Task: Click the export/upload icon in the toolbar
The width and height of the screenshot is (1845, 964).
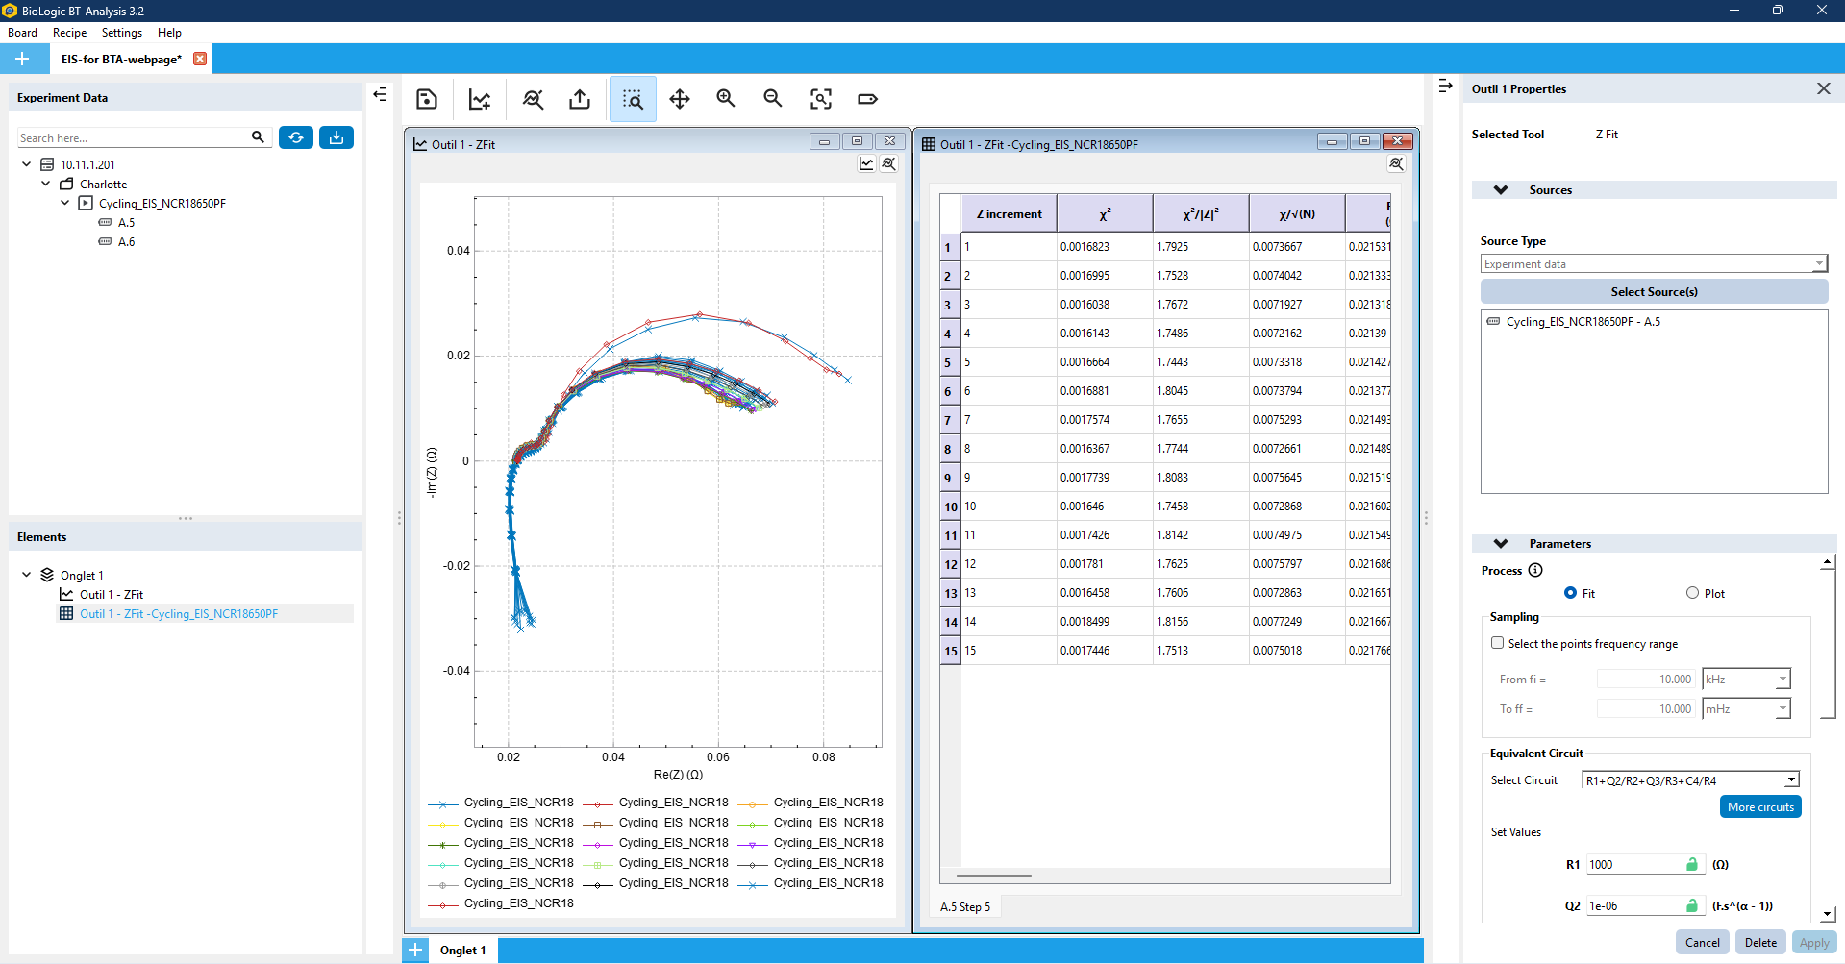Action: point(580,99)
